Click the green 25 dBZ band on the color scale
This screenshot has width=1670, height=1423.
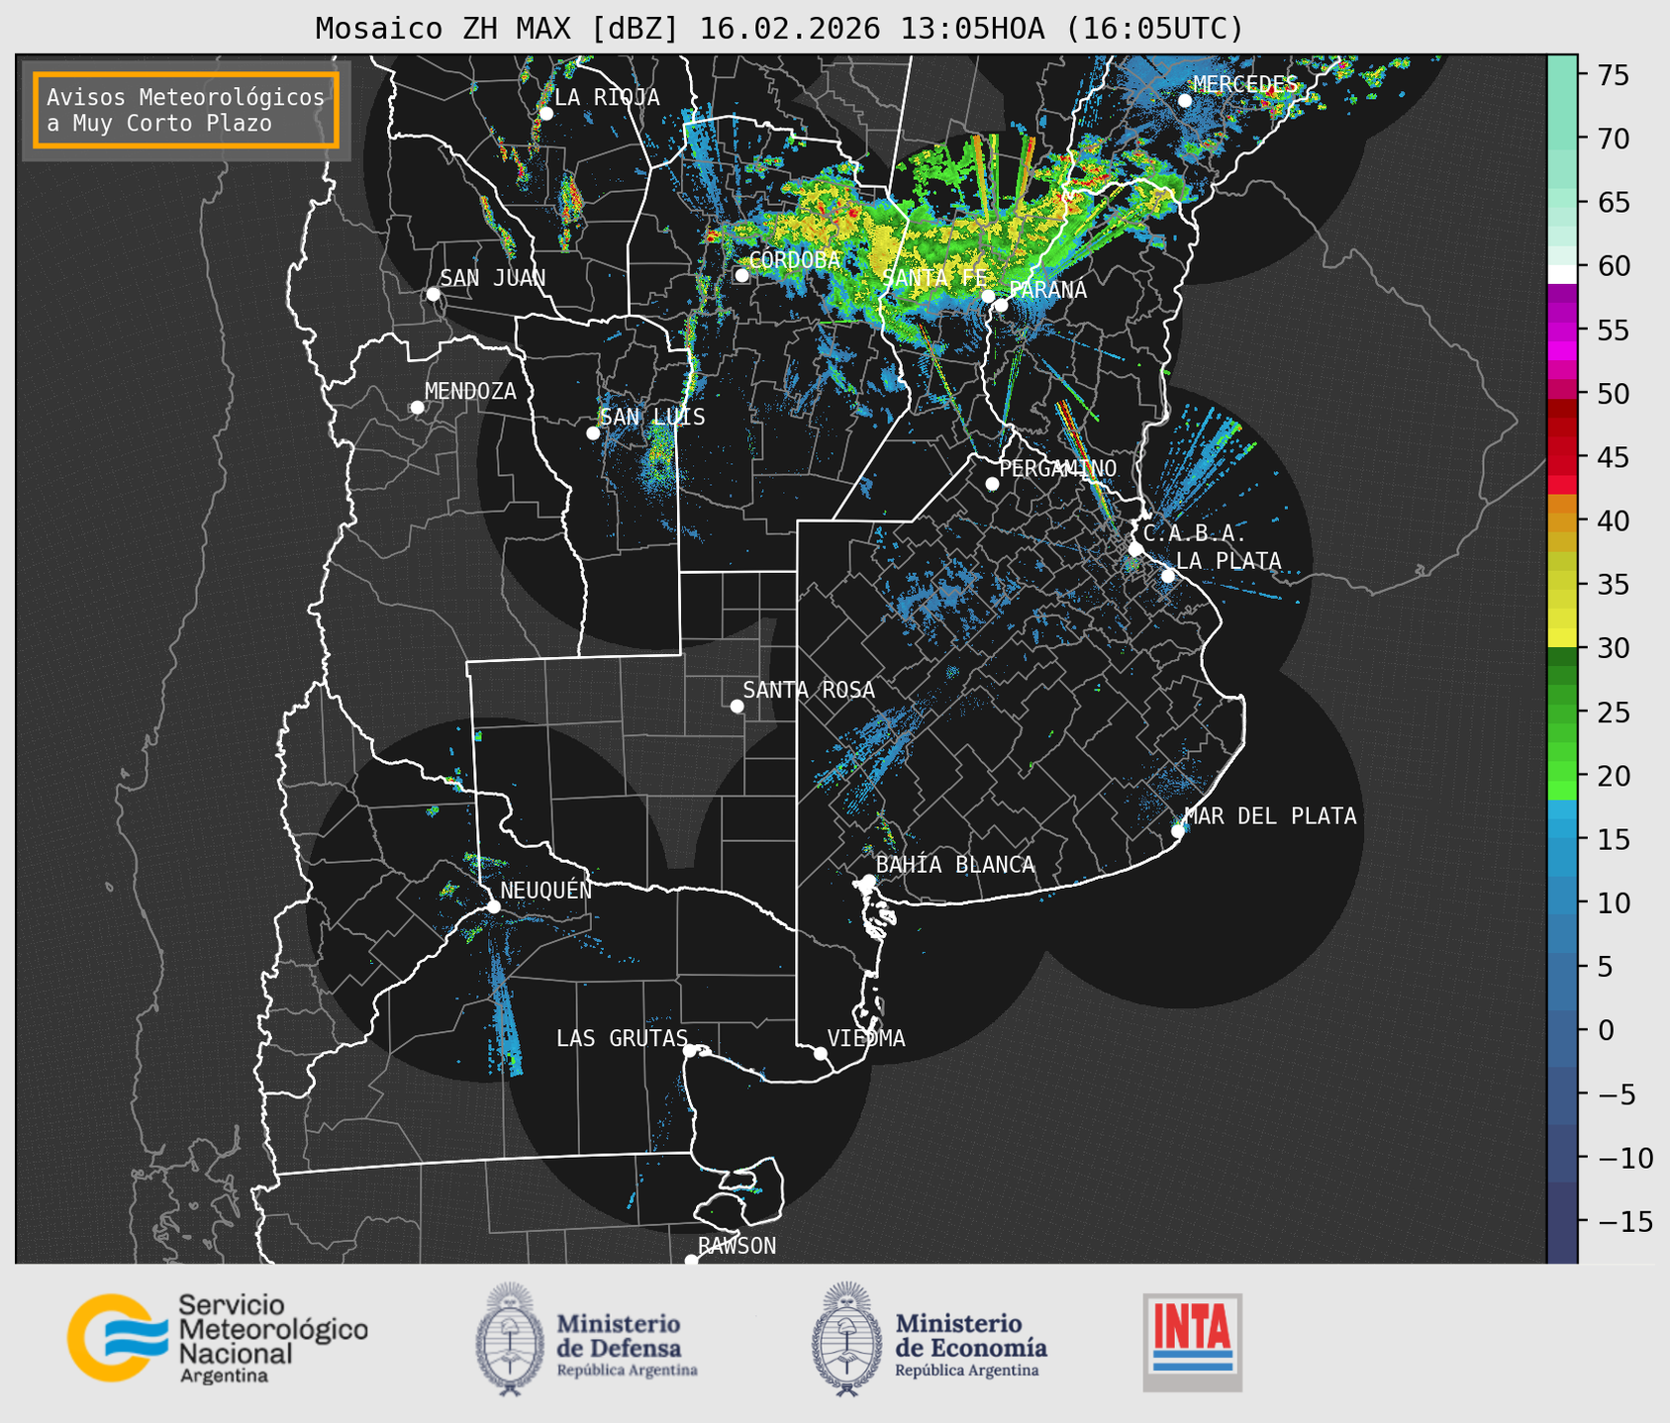(x=1562, y=712)
